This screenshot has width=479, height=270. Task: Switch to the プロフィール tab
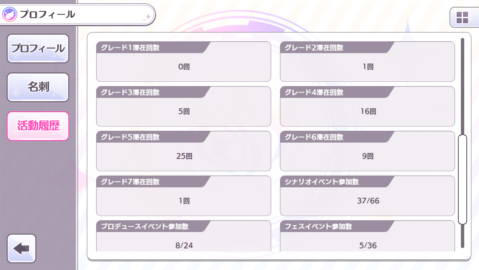pos(38,48)
